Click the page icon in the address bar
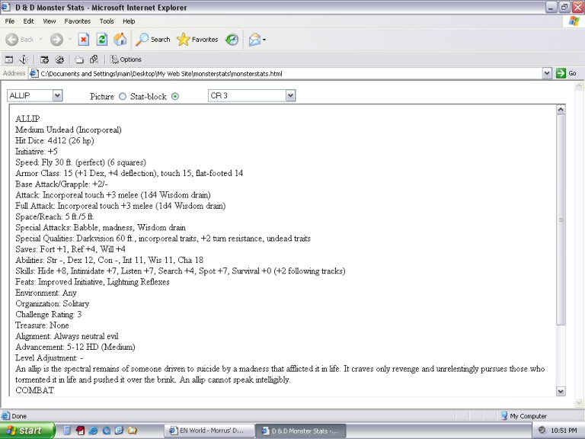585x439 pixels. [34, 73]
